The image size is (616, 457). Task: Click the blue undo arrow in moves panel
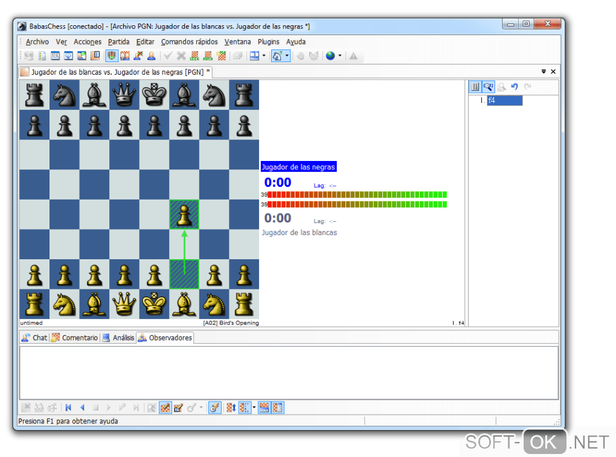[515, 87]
